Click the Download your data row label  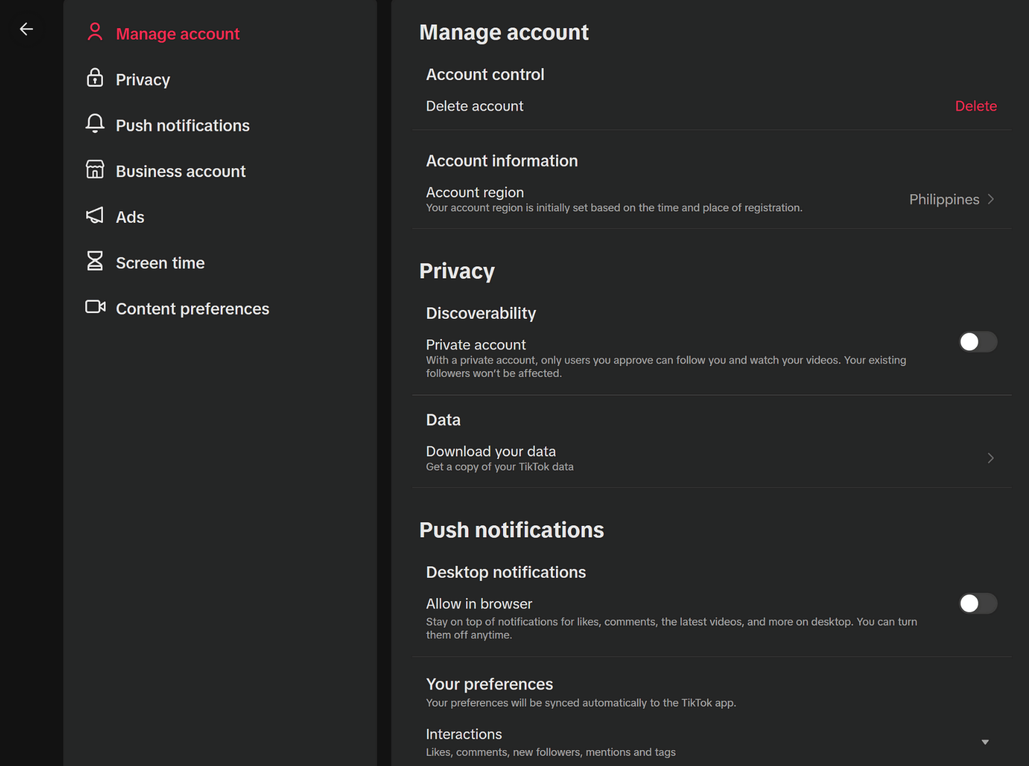491,451
